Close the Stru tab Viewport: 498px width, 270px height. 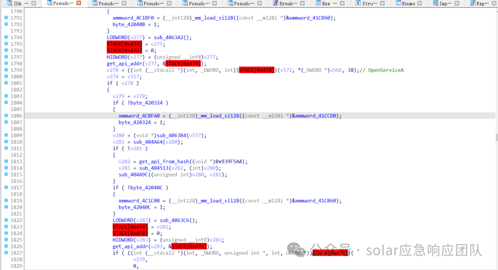click(x=382, y=3)
